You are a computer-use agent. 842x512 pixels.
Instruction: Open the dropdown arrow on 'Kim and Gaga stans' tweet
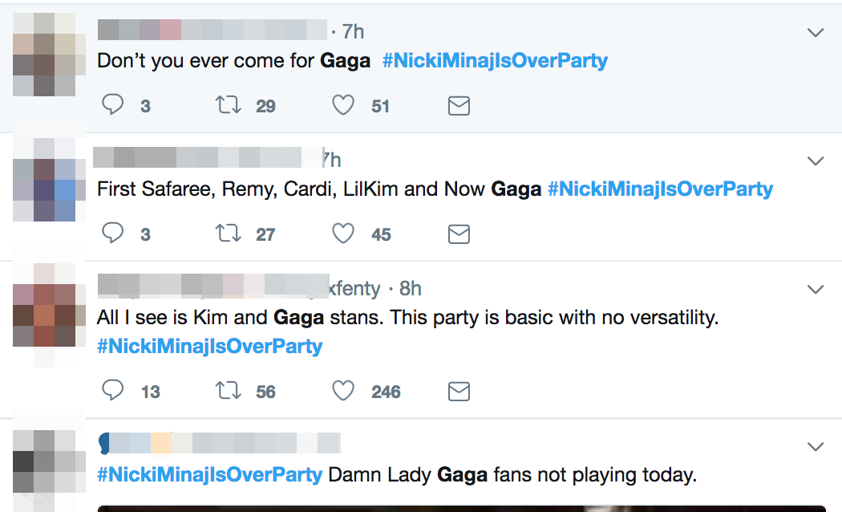point(816,290)
